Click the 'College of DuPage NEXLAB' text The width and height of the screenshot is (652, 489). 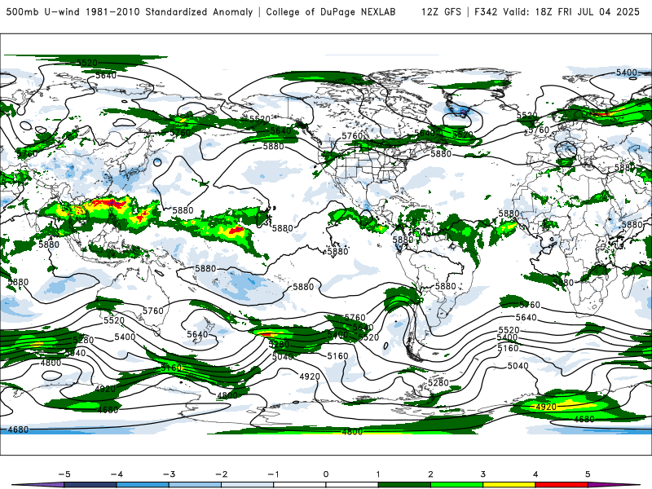tap(331, 12)
